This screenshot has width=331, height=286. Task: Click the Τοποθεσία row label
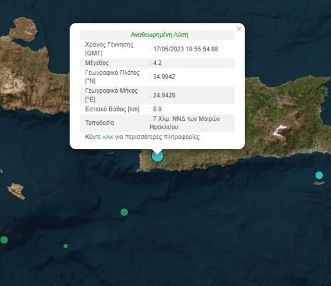tap(100, 123)
